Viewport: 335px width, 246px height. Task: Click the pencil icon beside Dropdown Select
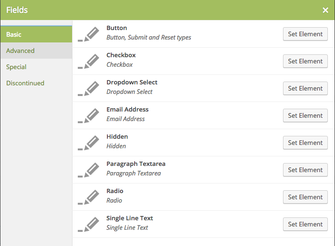tap(89, 89)
